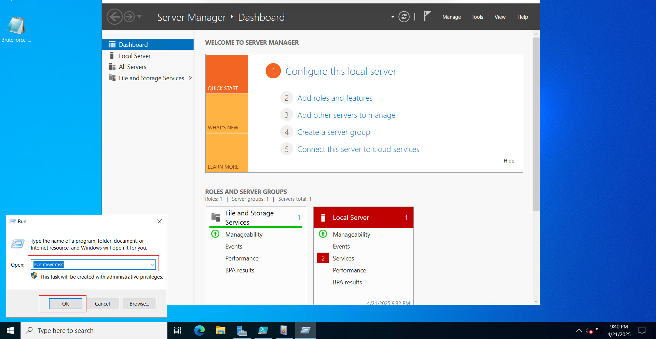
Task: Open the Windows Start menu
Action: point(10,330)
